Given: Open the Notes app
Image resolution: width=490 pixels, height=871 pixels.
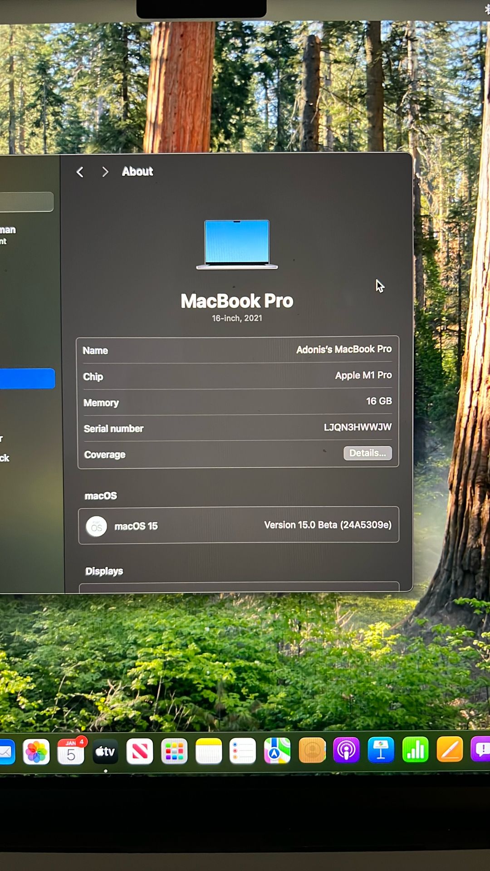Looking at the screenshot, I should 209,751.
